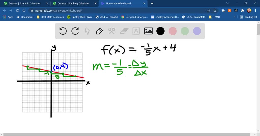Switch to Desmos Graphing Calculator tab
260x136 pixels.
point(73,4)
